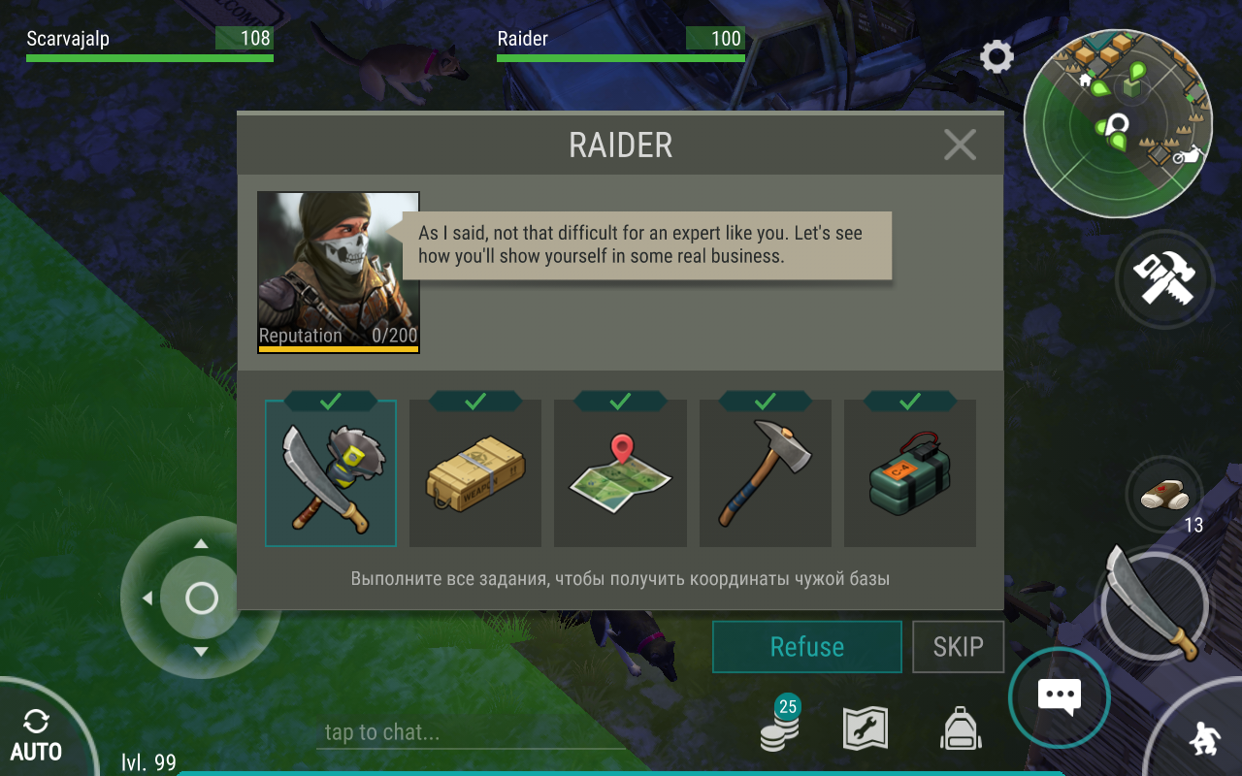Open the circular minimap
Screen dimensions: 1242x776
point(1118,124)
